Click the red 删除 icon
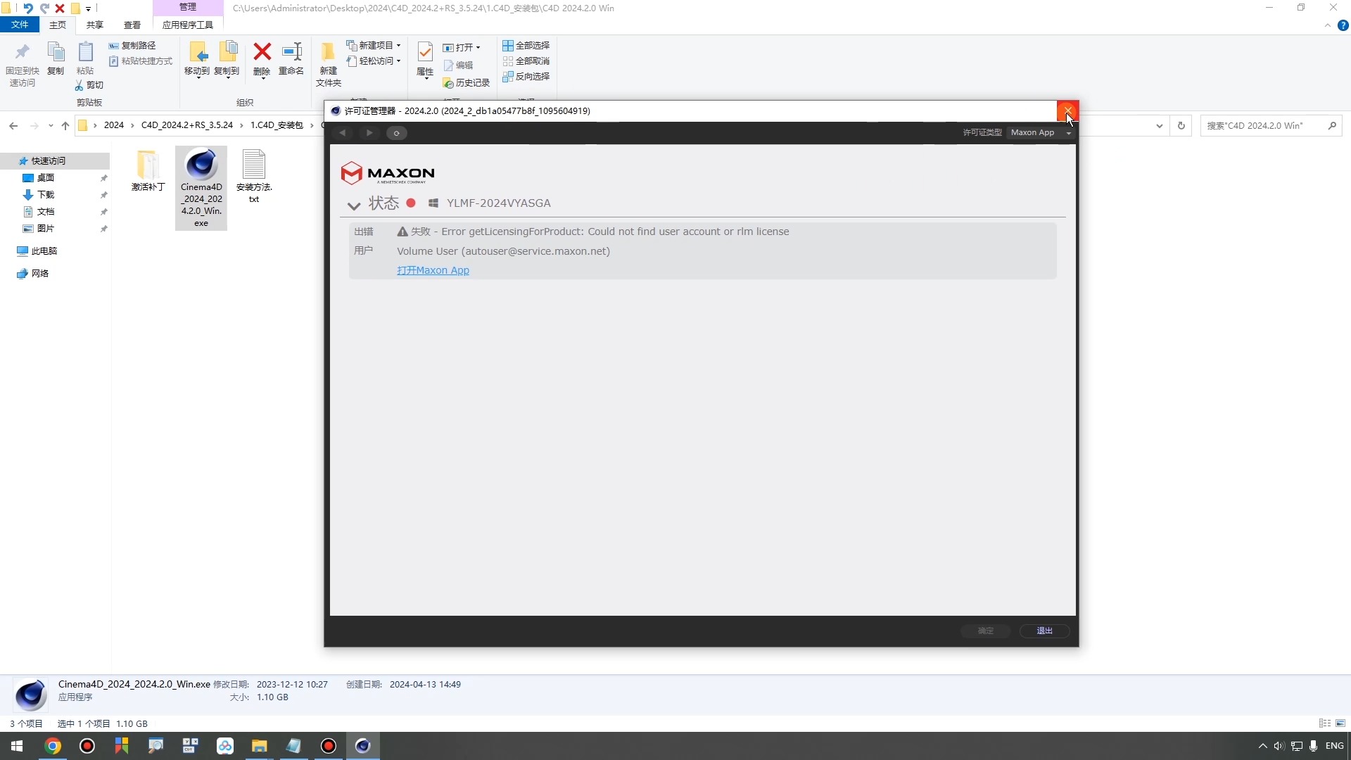 point(262,51)
